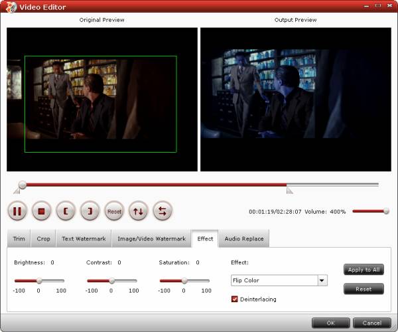Viewport: 398px width, 332px height.
Task: Confirm with the OK button
Action: tap(331, 323)
